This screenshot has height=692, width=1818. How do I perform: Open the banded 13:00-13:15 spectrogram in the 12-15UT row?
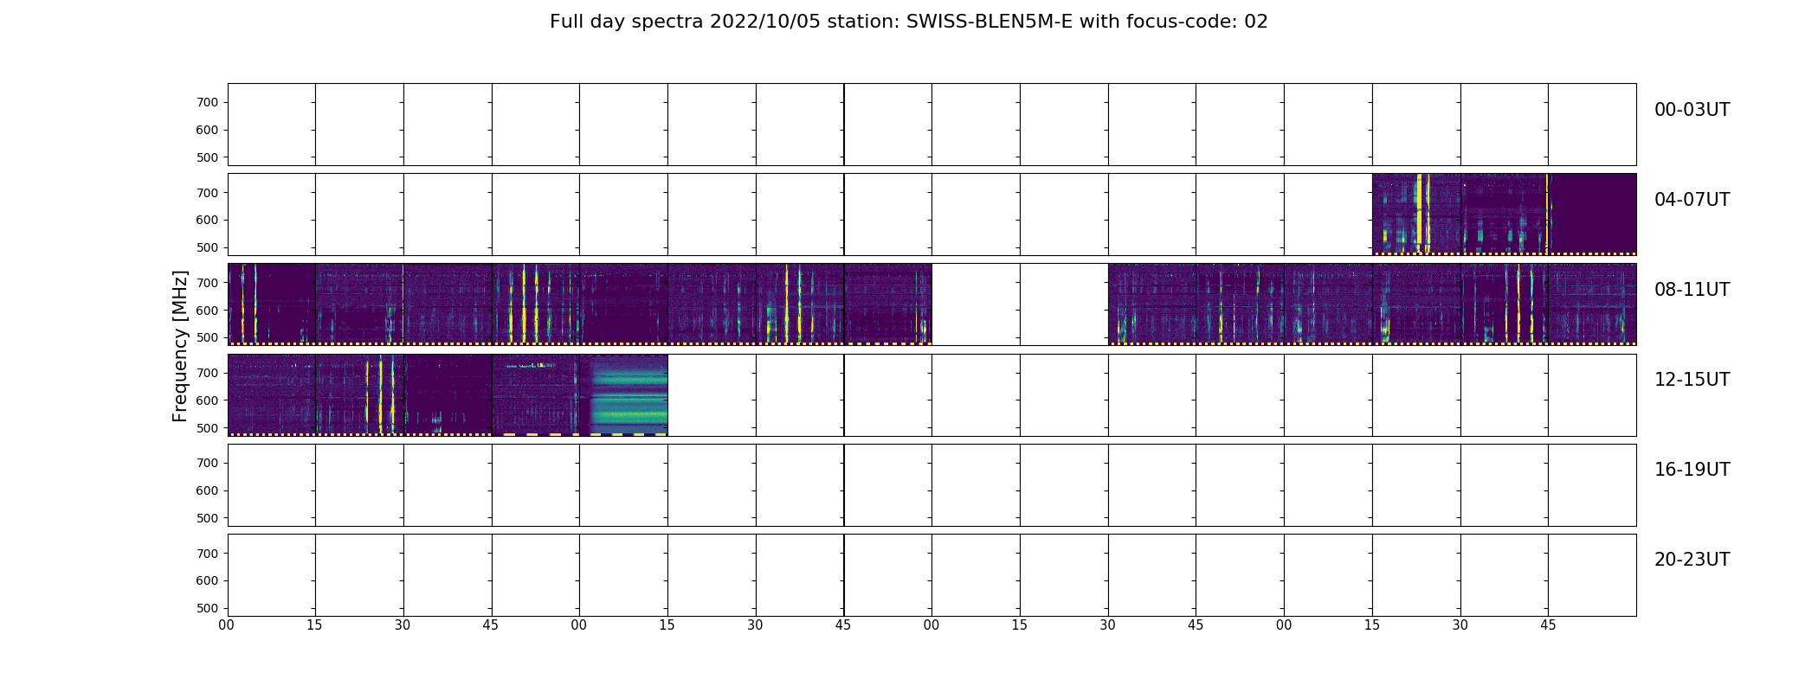click(x=623, y=394)
